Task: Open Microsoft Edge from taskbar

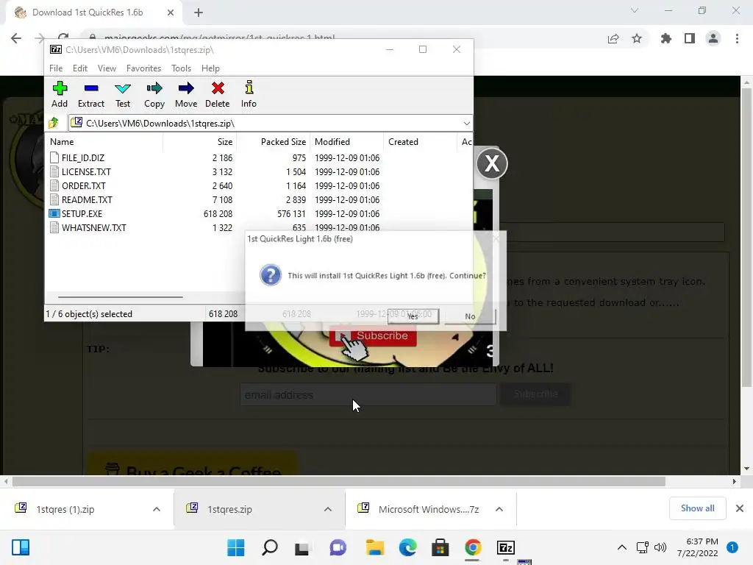Action: tap(407, 547)
